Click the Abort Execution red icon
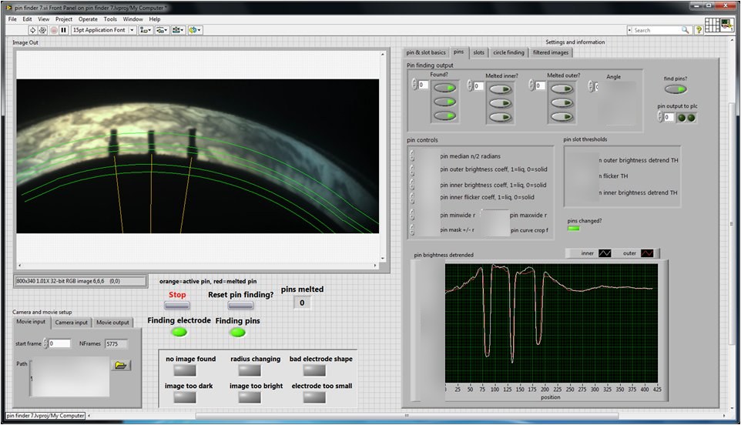This screenshot has width=741, height=425. click(x=53, y=30)
